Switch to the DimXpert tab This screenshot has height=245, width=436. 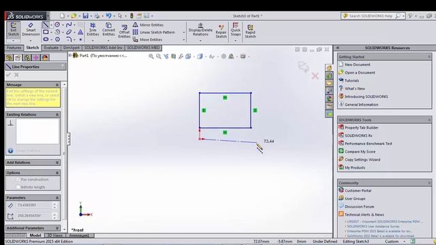point(72,48)
